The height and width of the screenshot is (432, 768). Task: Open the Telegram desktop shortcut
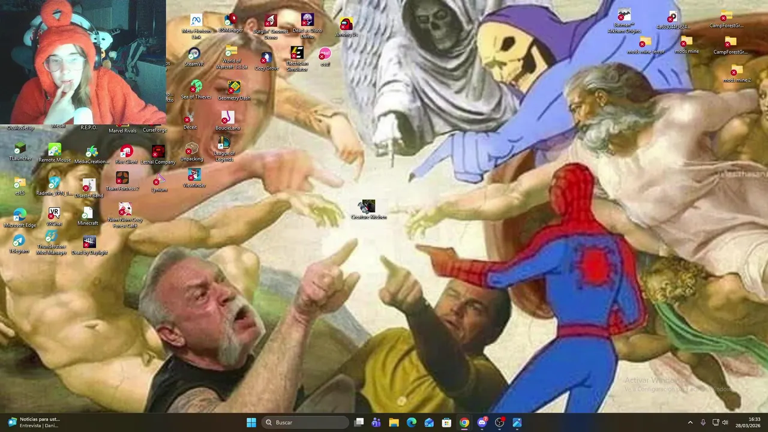pyautogui.click(x=19, y=245)
